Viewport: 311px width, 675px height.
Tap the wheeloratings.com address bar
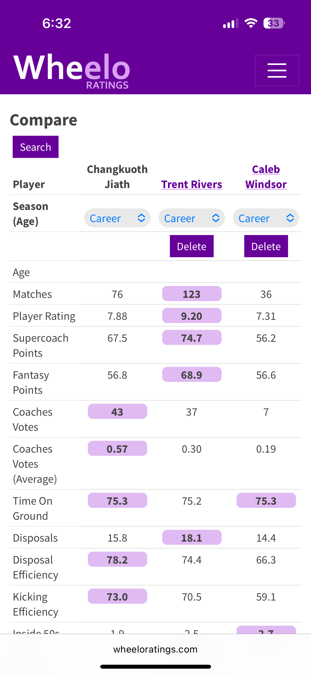click(x=155, y=649)
